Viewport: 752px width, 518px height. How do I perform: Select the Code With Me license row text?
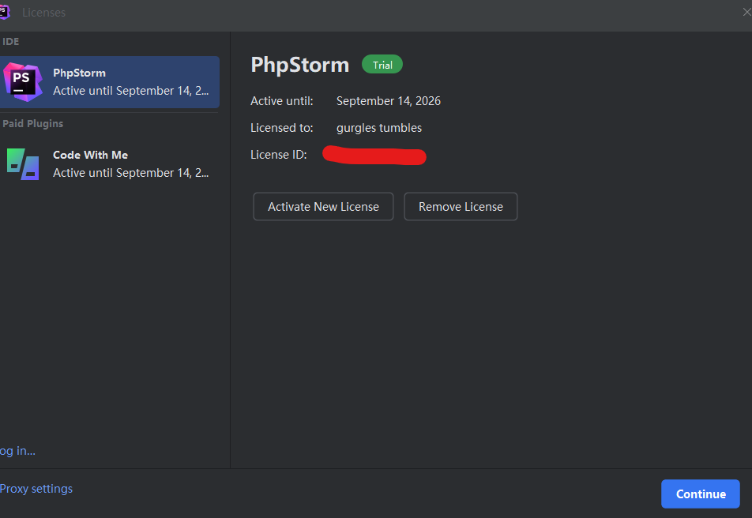tap(130, 164)
